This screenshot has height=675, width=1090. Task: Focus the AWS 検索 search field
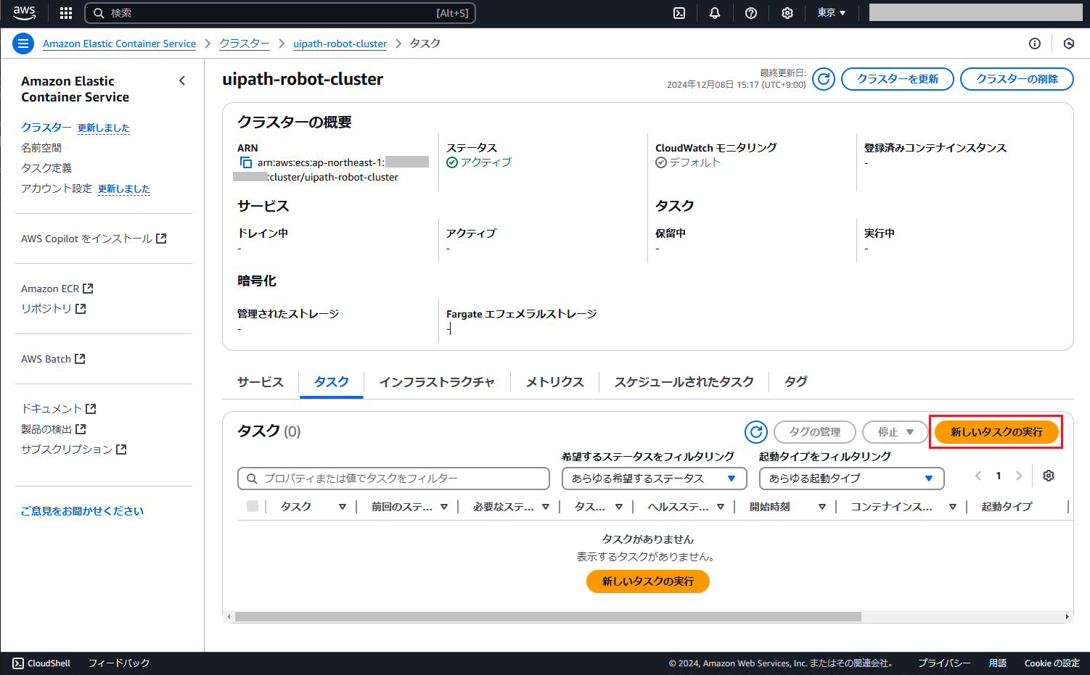(280, 13)
